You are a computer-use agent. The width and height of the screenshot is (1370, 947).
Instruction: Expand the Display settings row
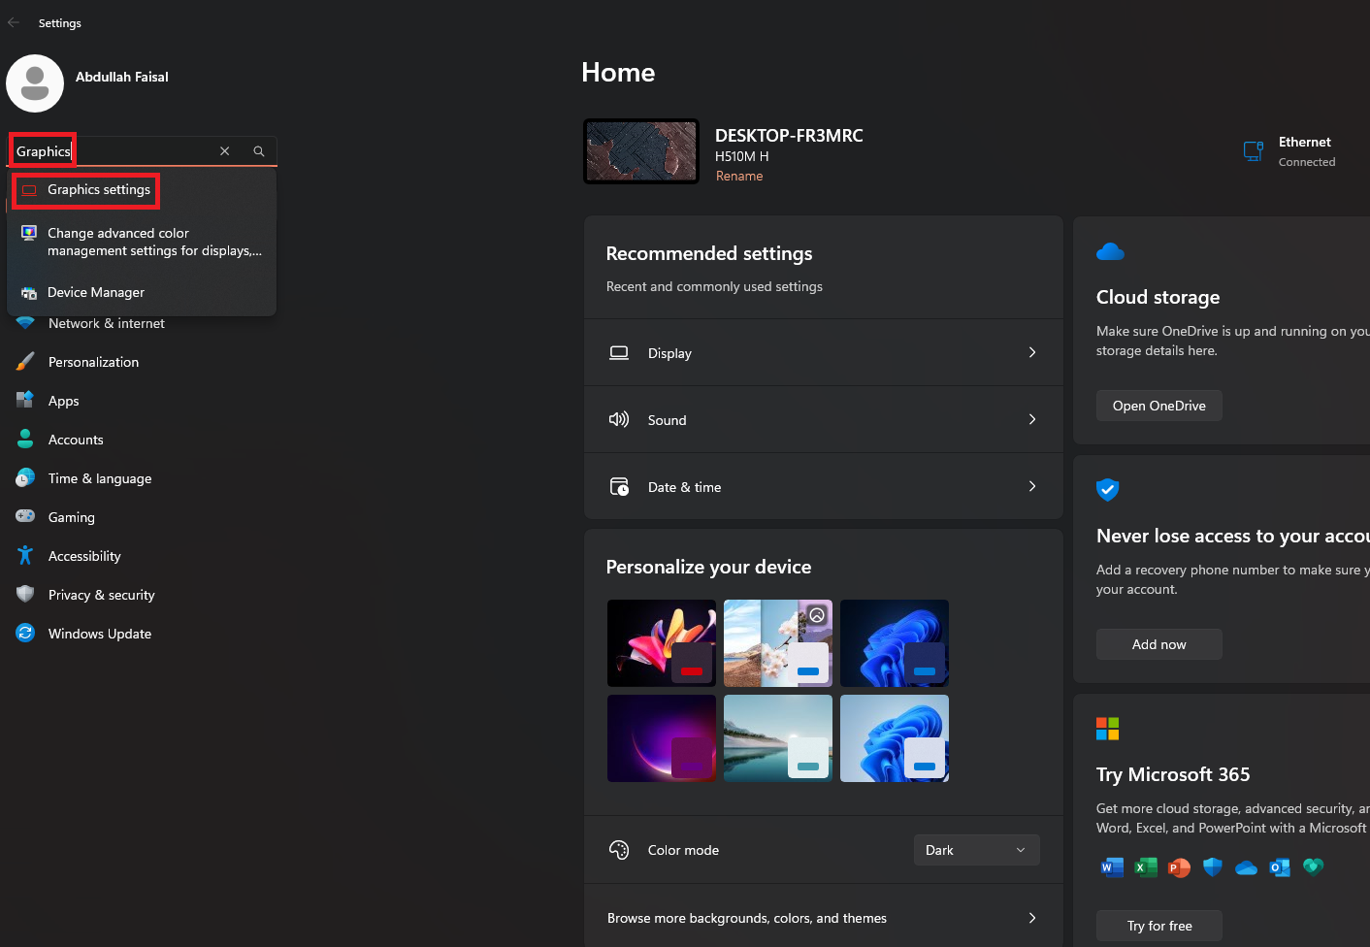point(823,353)
